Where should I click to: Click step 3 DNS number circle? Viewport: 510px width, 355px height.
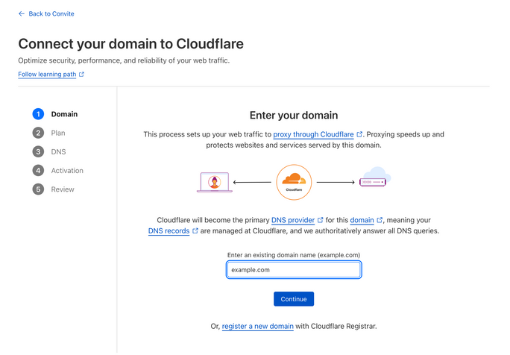[38, 151]
